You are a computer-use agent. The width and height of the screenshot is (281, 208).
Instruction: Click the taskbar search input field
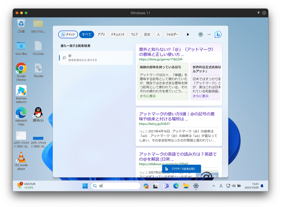116,186
